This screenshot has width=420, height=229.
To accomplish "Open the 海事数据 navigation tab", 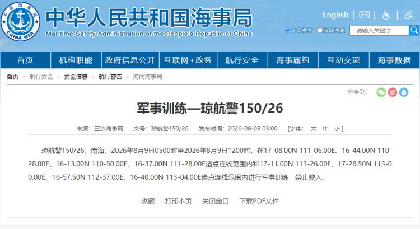I will 394,60.
